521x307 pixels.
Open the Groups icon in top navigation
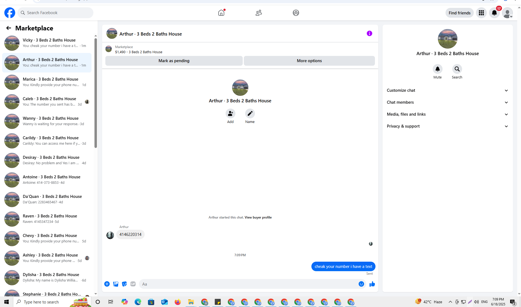296,13
